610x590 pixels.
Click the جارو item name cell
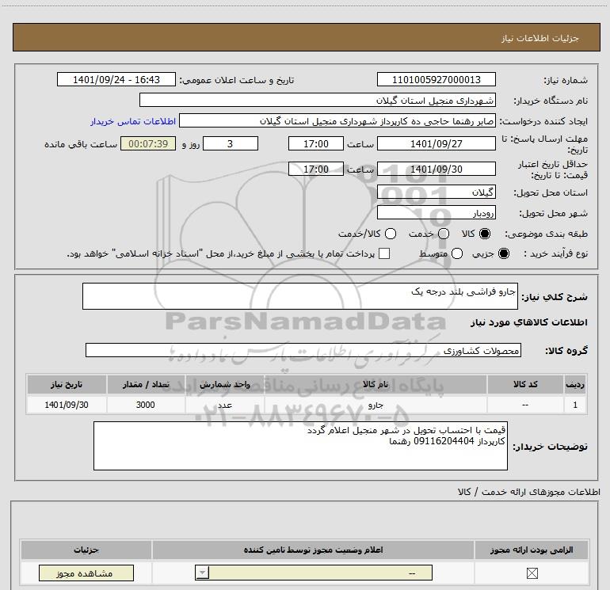point(376,405)
